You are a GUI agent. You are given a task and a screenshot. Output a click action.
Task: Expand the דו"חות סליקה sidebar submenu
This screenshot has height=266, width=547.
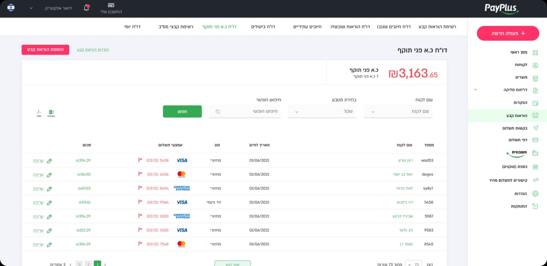(x=475, y=89)
